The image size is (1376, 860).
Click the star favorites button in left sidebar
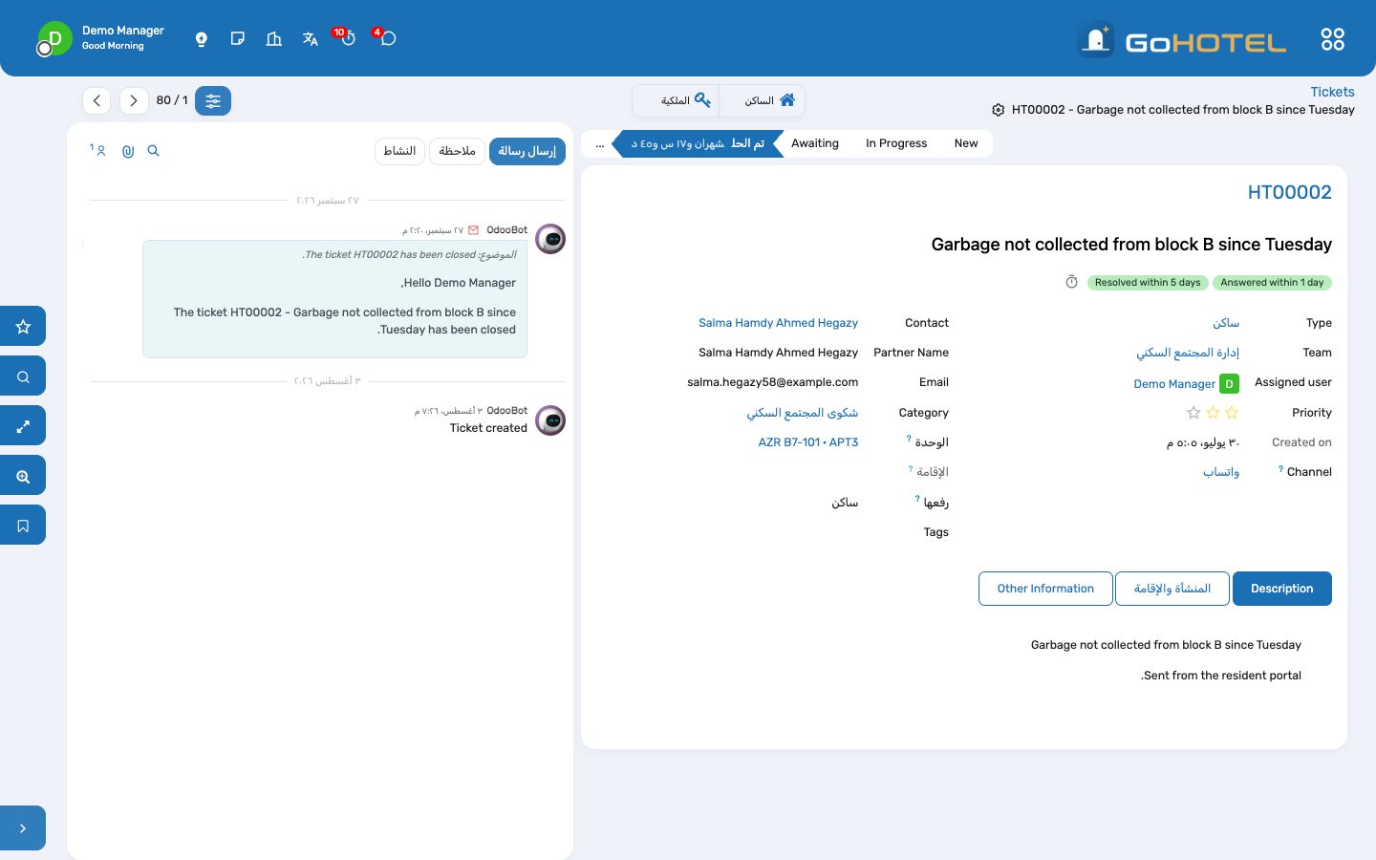tap(23, 327)
